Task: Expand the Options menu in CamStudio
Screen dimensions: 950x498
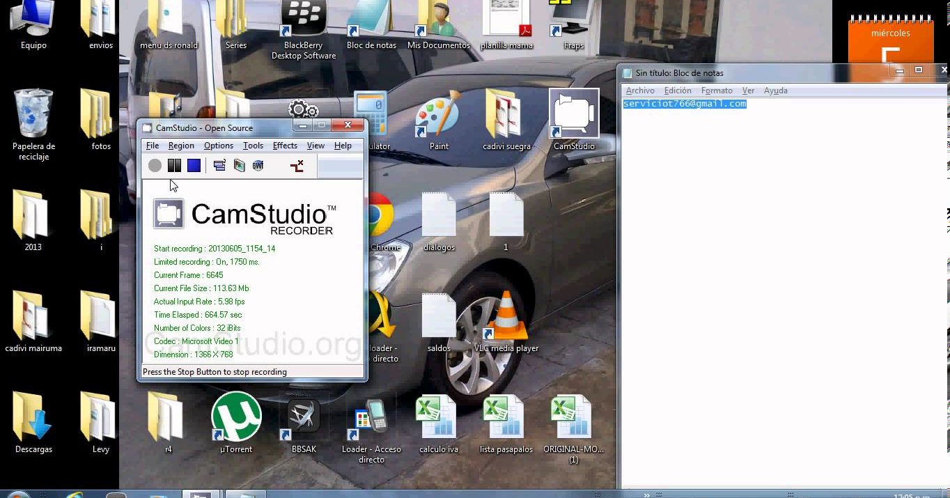Action: (218, 146)
